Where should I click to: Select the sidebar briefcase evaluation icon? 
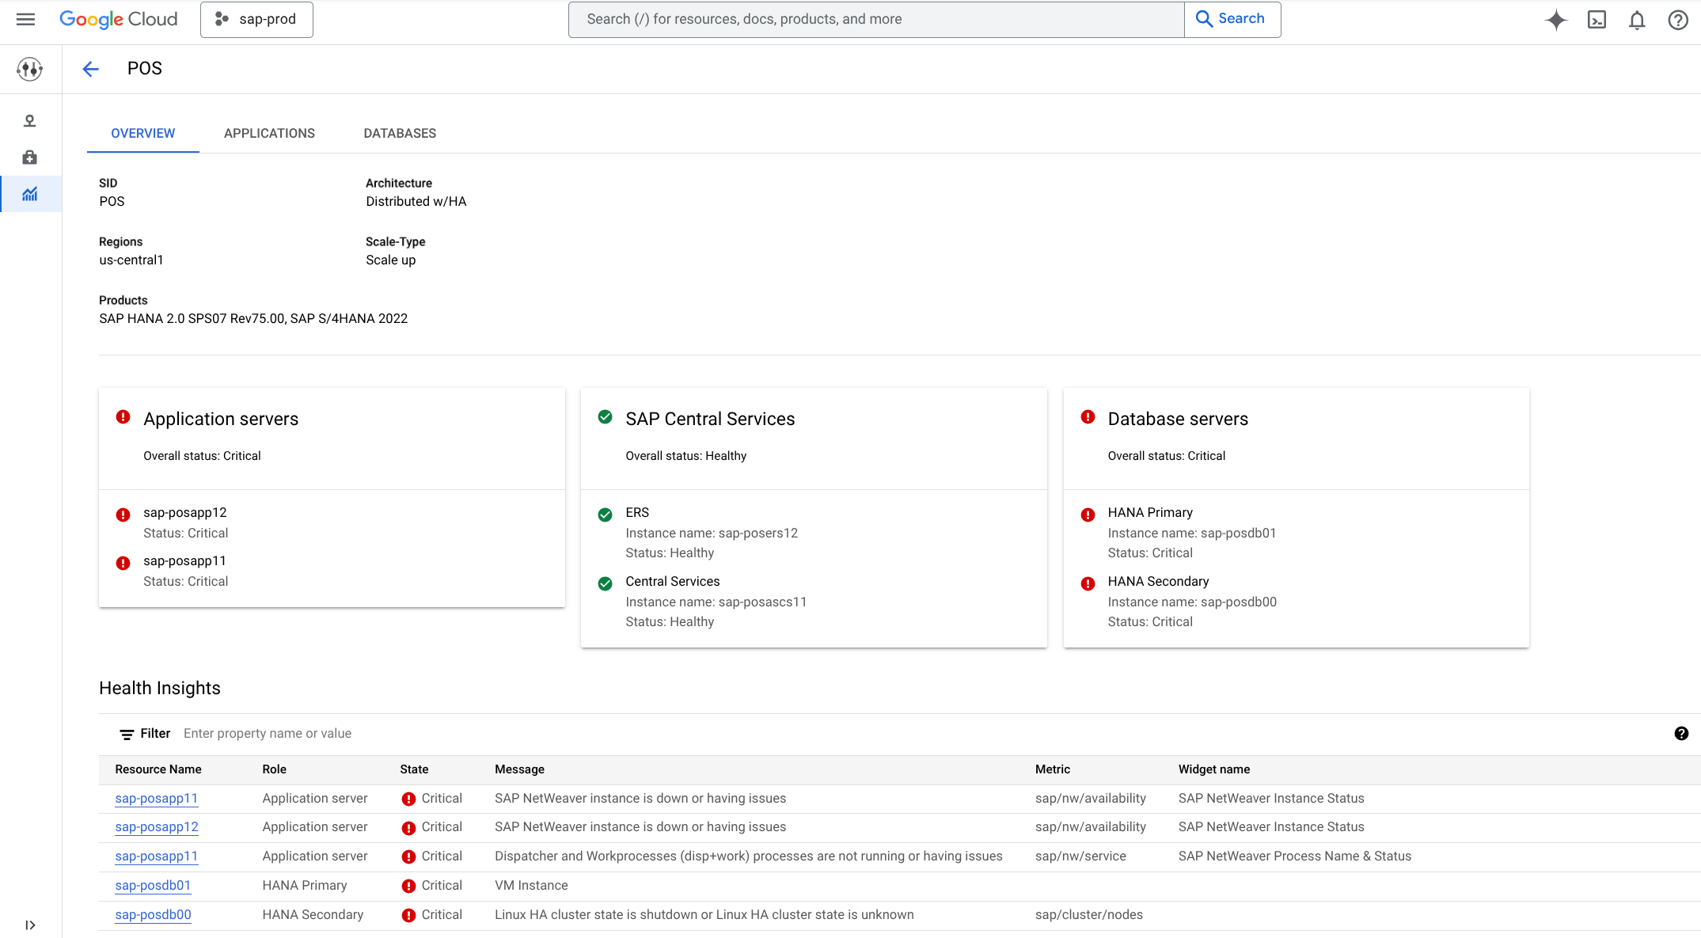coord(30,158)
